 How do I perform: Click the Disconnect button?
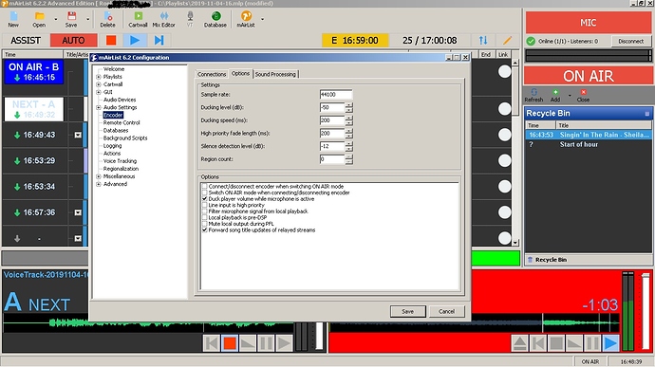pos(630,41)
